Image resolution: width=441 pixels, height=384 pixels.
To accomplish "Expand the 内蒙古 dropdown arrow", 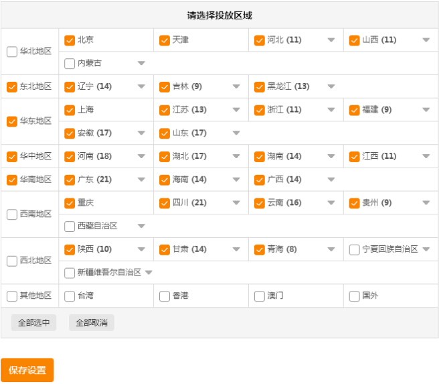I will click(141, 64).
